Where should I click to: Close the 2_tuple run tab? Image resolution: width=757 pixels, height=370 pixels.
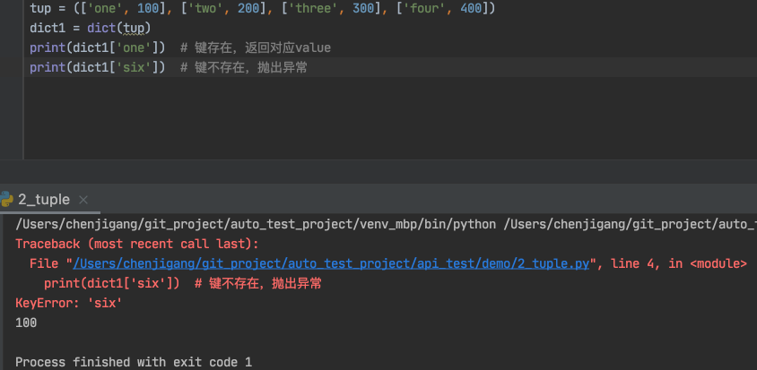(x=83, y=200)
